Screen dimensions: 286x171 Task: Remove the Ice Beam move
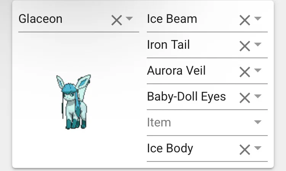(244, 20)
